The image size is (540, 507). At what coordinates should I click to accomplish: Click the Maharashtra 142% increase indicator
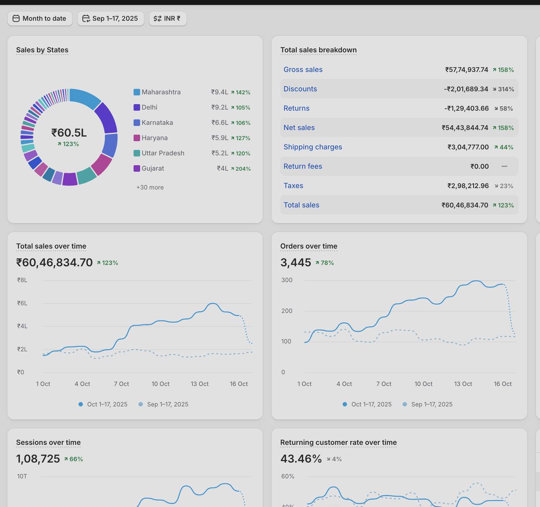(240, 92)
